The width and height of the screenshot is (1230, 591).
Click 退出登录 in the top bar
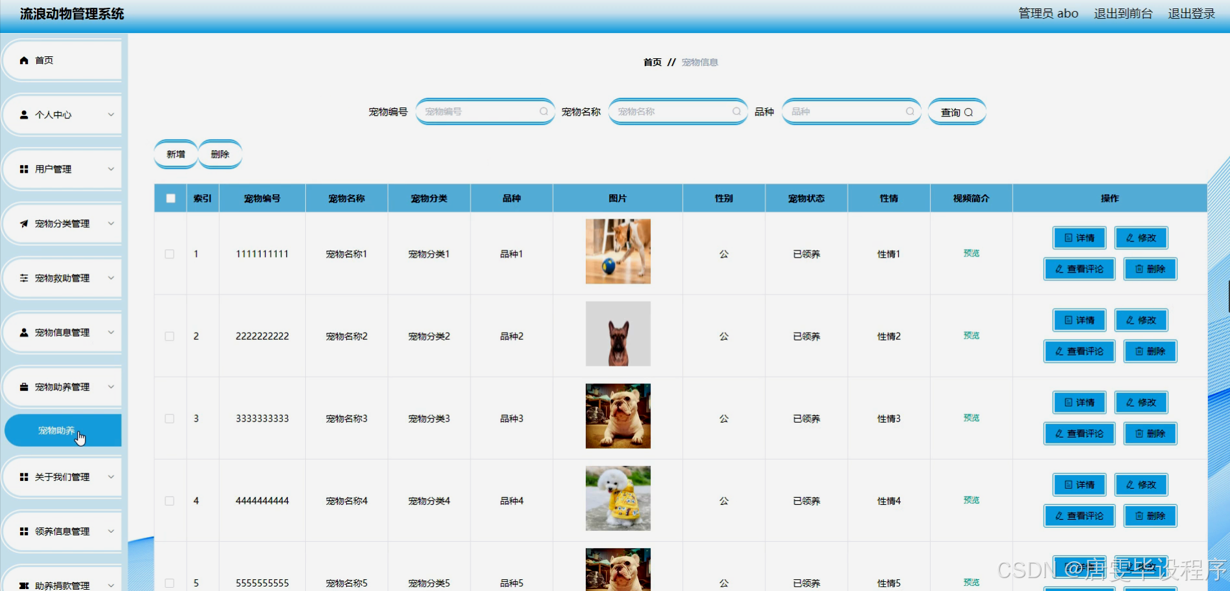pos(1191,14)
